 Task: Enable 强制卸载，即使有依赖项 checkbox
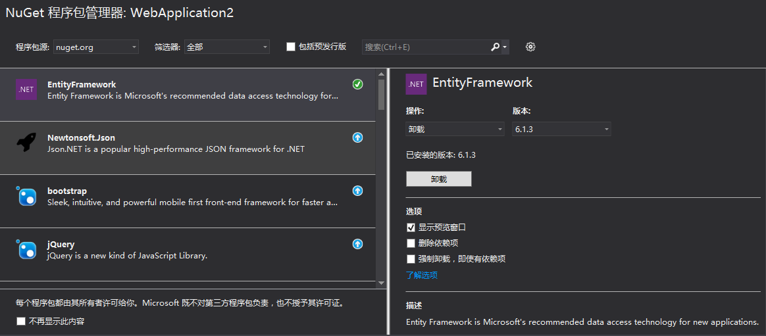click(x=411, y=259)
